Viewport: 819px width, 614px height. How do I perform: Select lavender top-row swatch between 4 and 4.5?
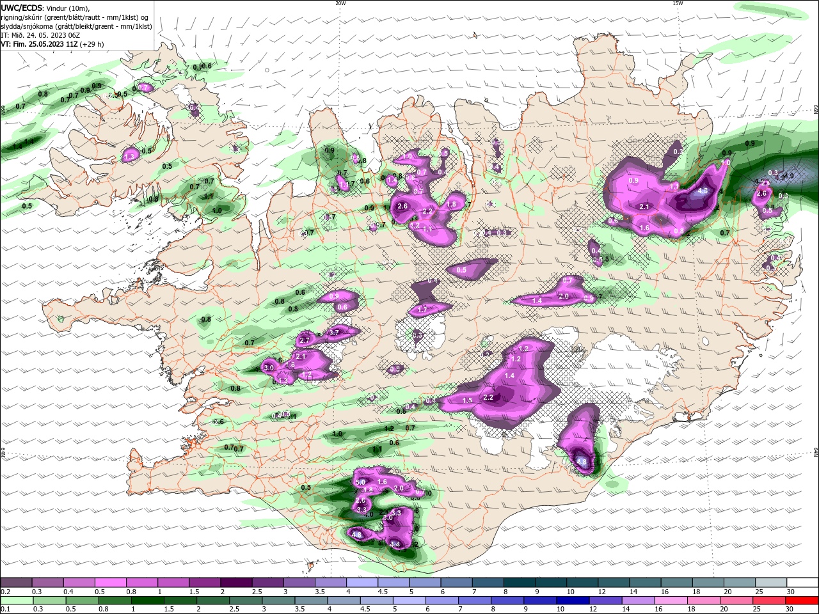pyautogui.click(x=362, y=583)
